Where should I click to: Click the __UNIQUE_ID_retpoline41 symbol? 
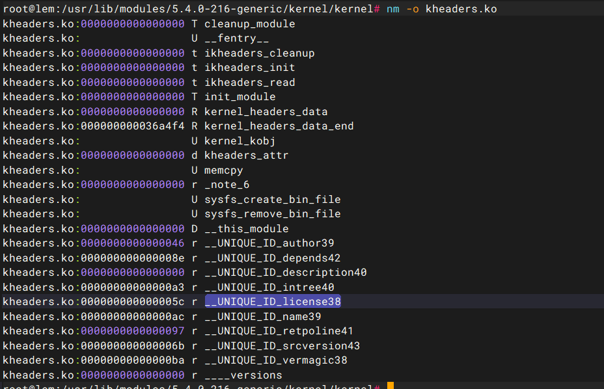[279, 331]
